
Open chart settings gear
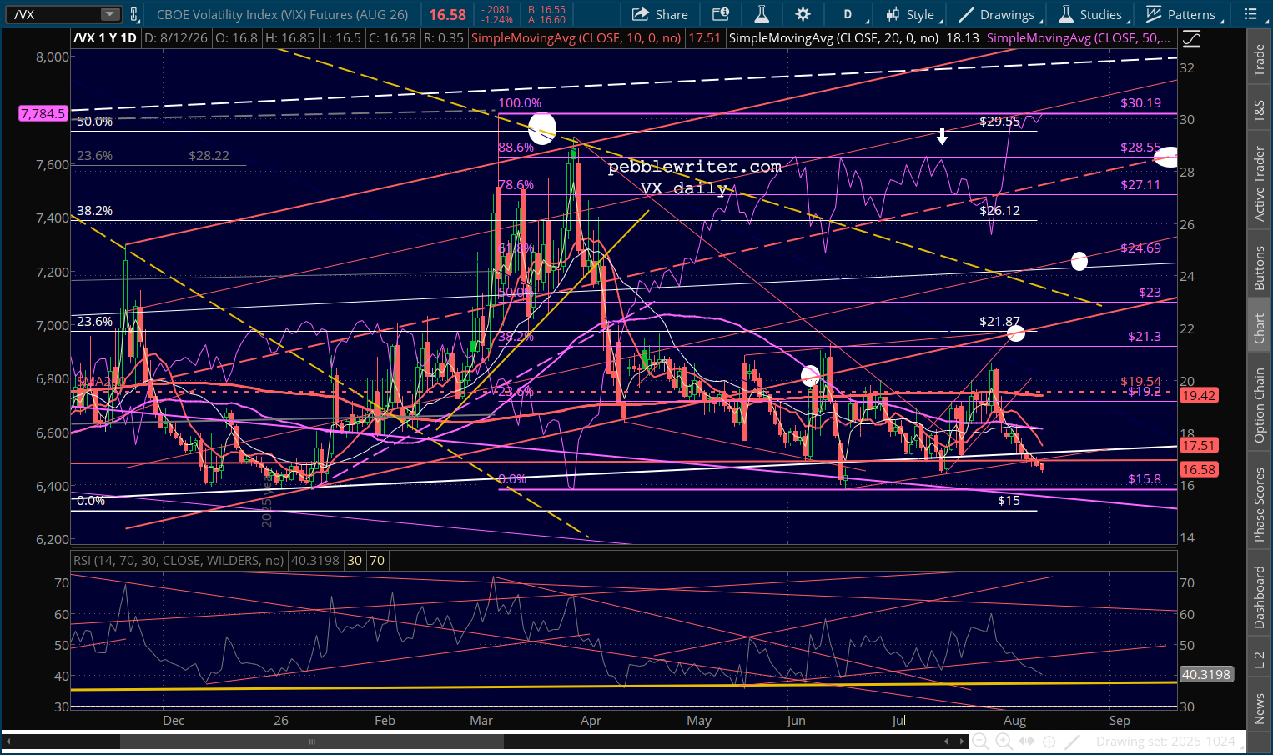click(803, 14)
